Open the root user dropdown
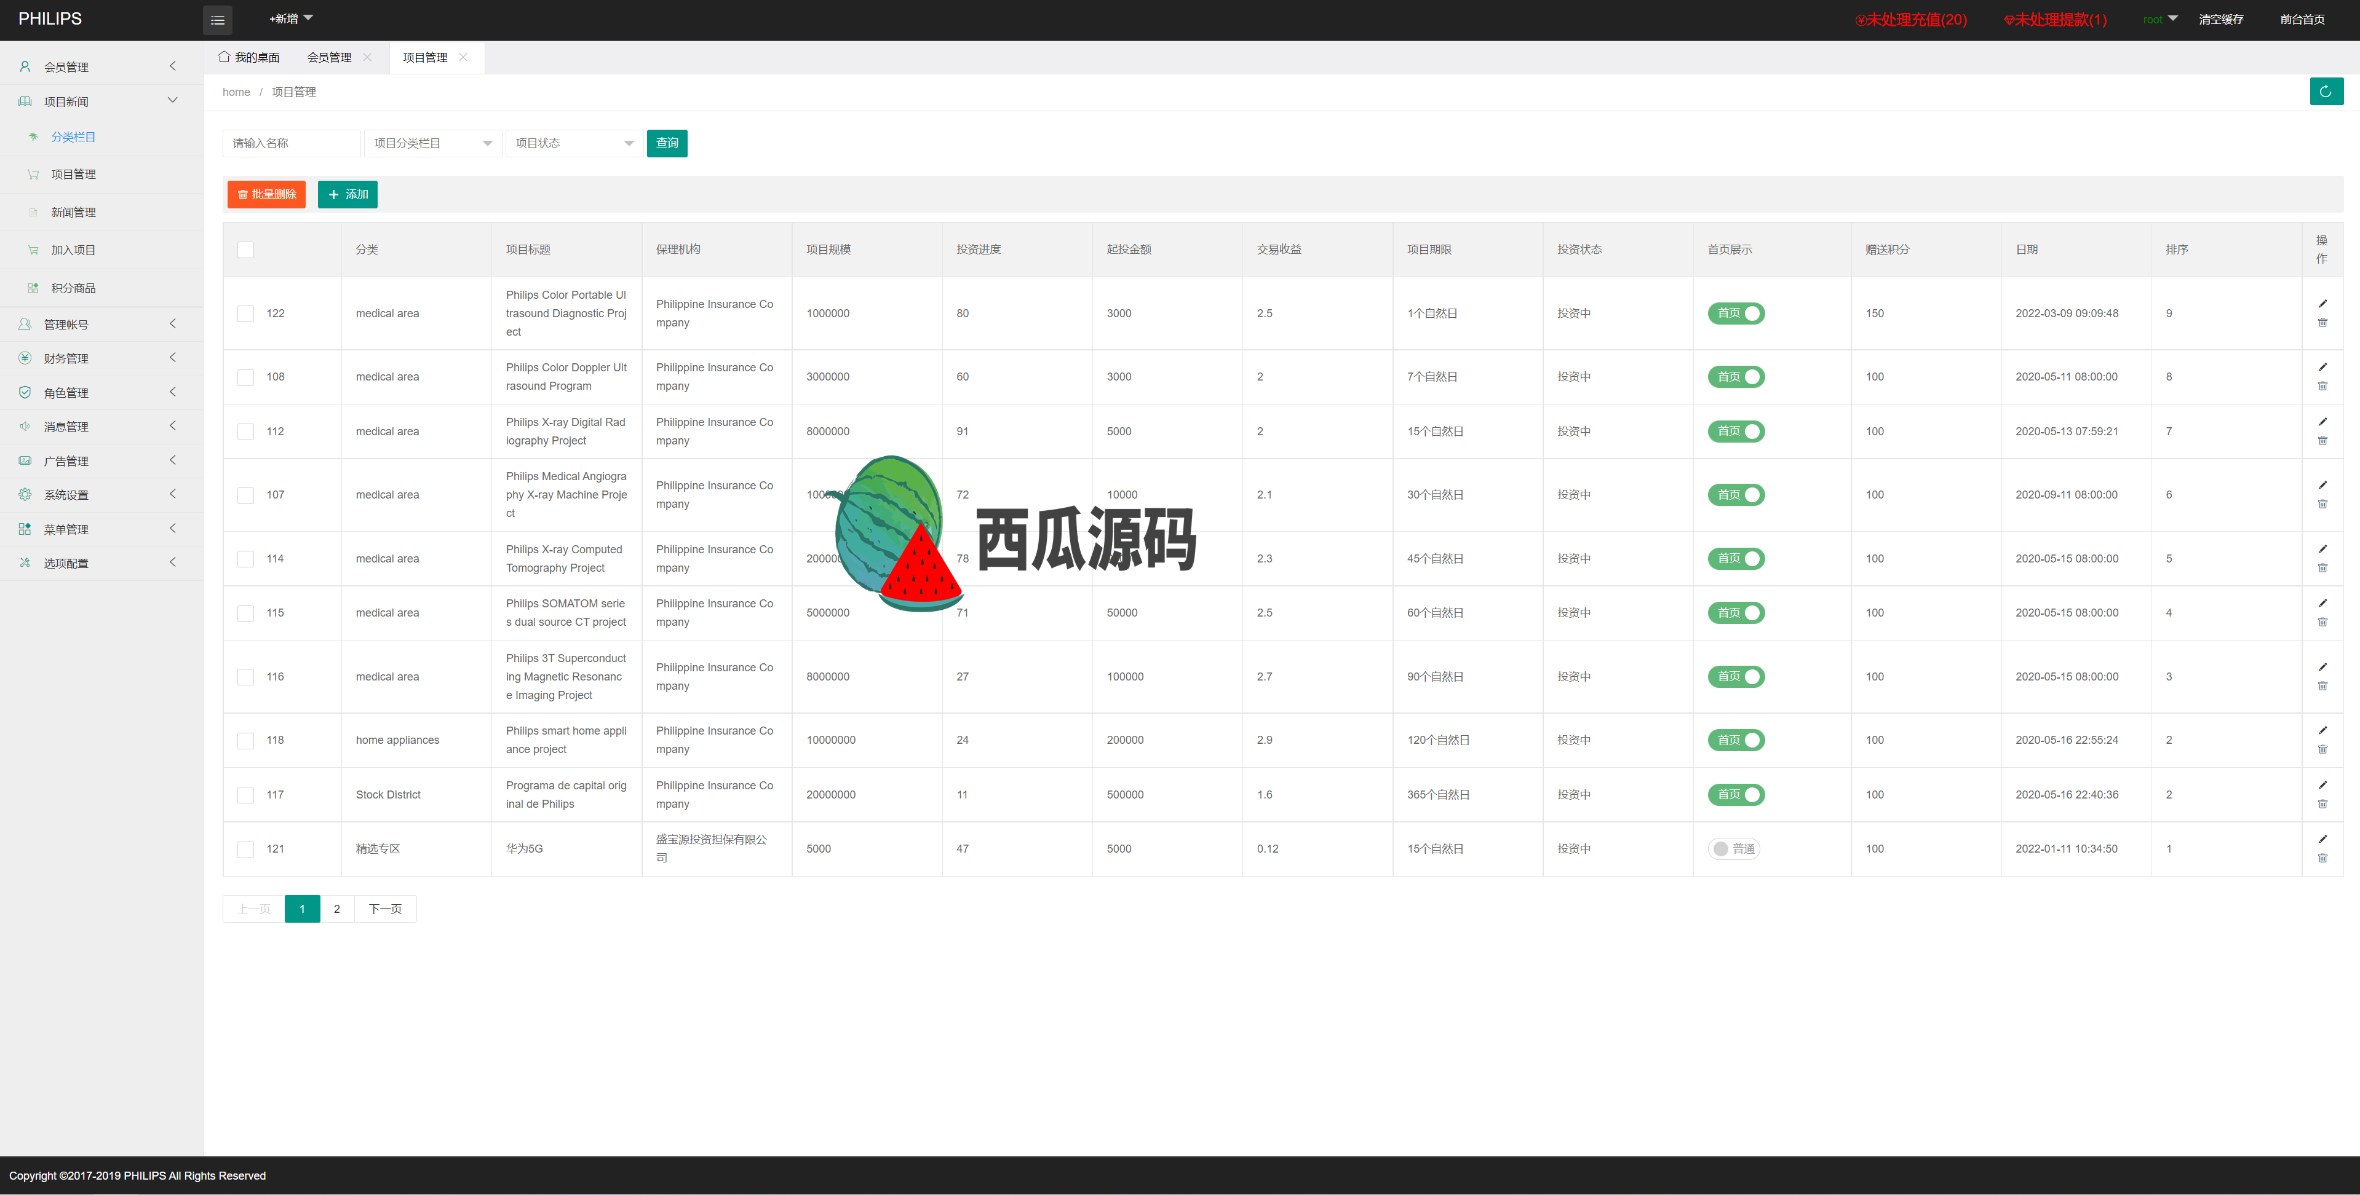 pos(2160,19)
